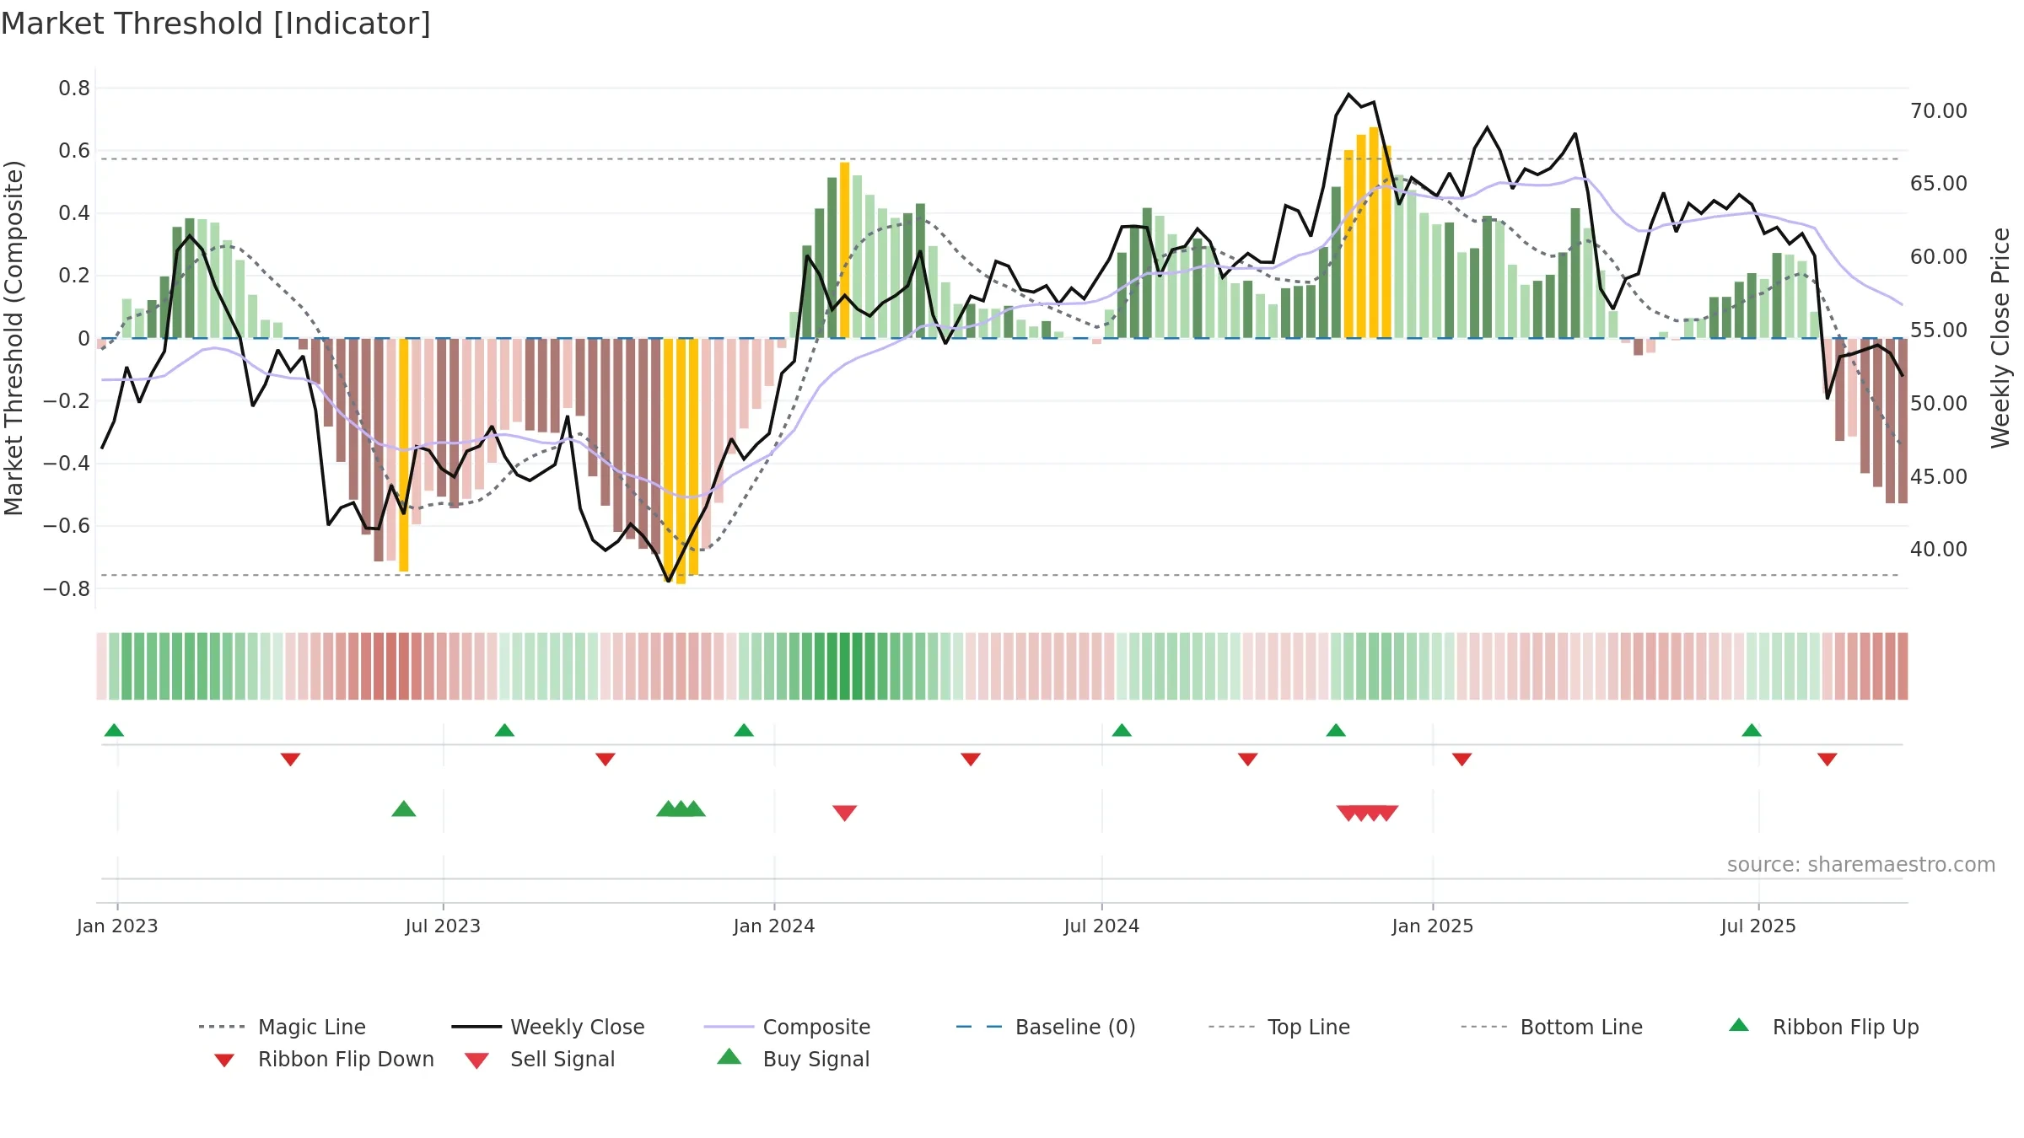Click the Weekly Close Price axis title
This screenshot has height=1138, width=2024.
coord(2000,338)
